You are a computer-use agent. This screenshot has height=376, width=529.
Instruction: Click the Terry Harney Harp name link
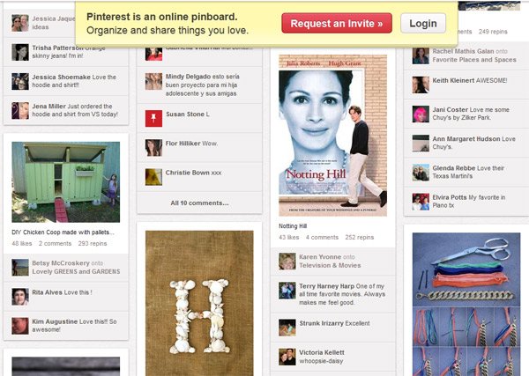click(x=326, y=286)
